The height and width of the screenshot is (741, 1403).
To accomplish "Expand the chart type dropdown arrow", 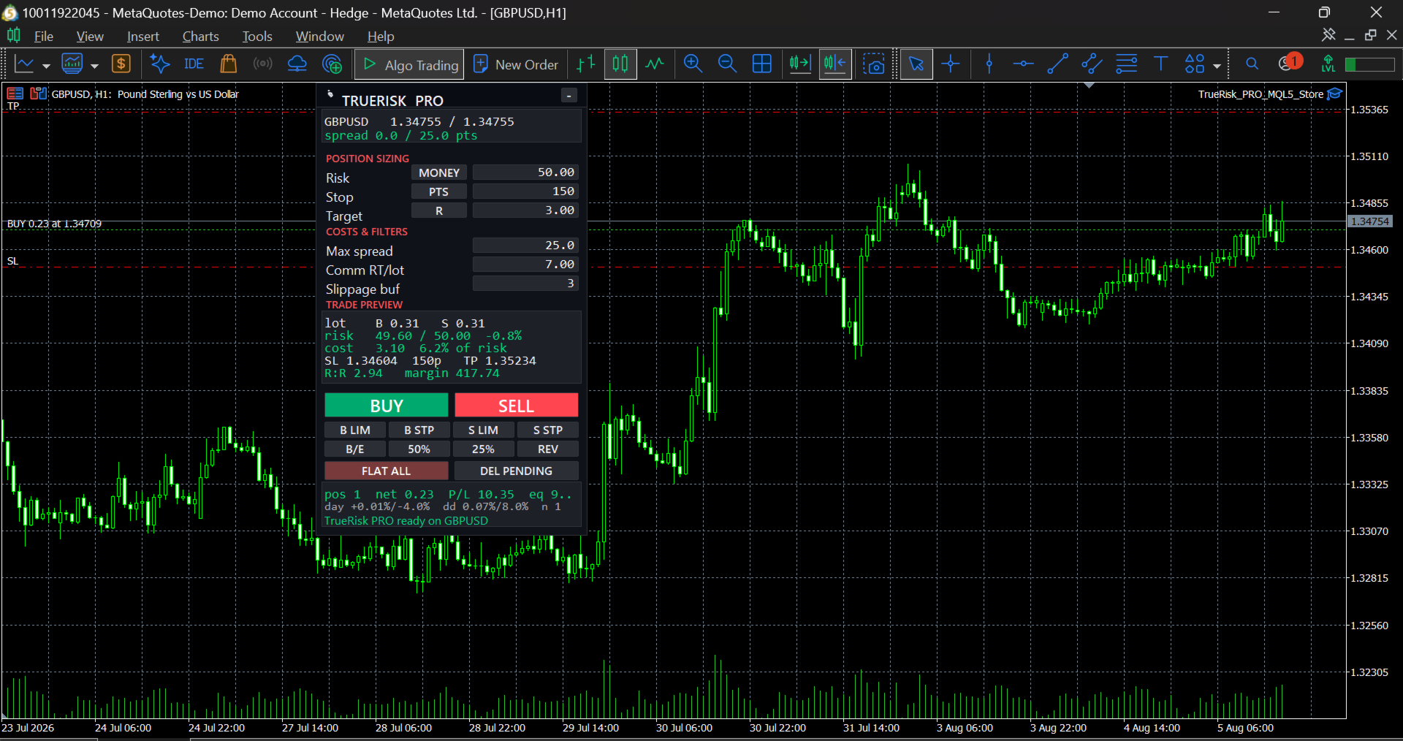I will (x=46, y=66).
